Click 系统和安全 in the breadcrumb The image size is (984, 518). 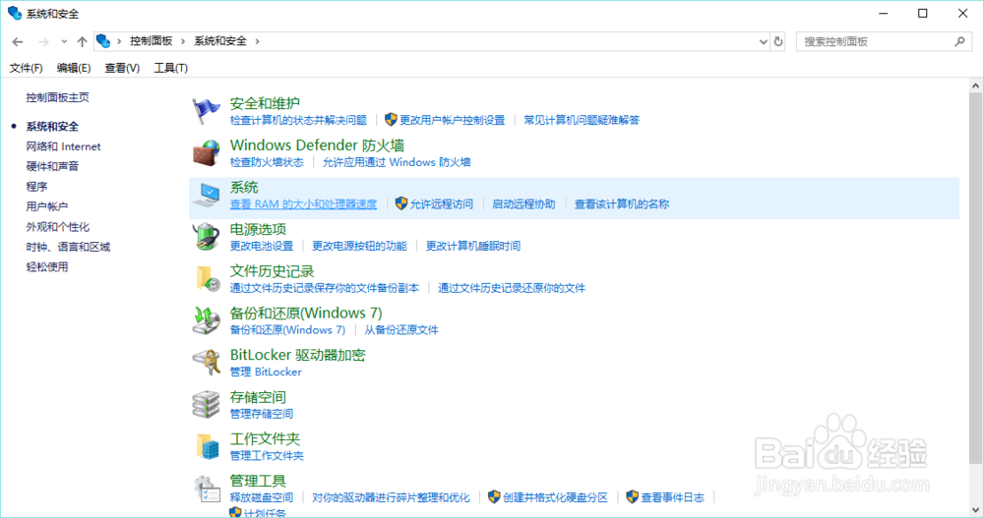tap(219, 41)
